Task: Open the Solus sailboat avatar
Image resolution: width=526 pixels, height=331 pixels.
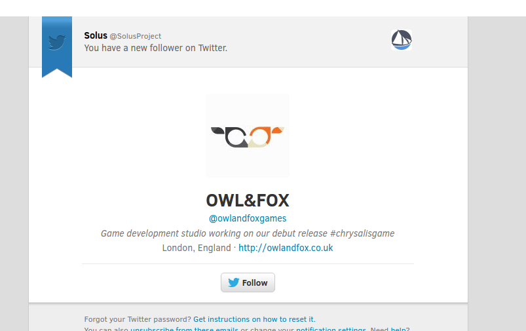Action: pyautogui.click(x=401, y=40)
